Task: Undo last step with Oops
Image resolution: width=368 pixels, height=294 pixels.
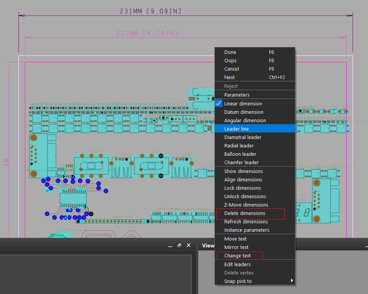Action: 230,60
